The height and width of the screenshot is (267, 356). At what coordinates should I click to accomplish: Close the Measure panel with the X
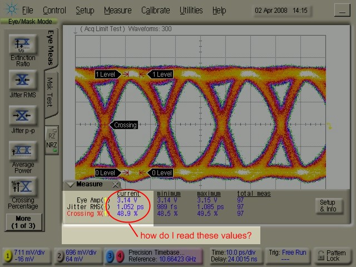click(115, 184)
